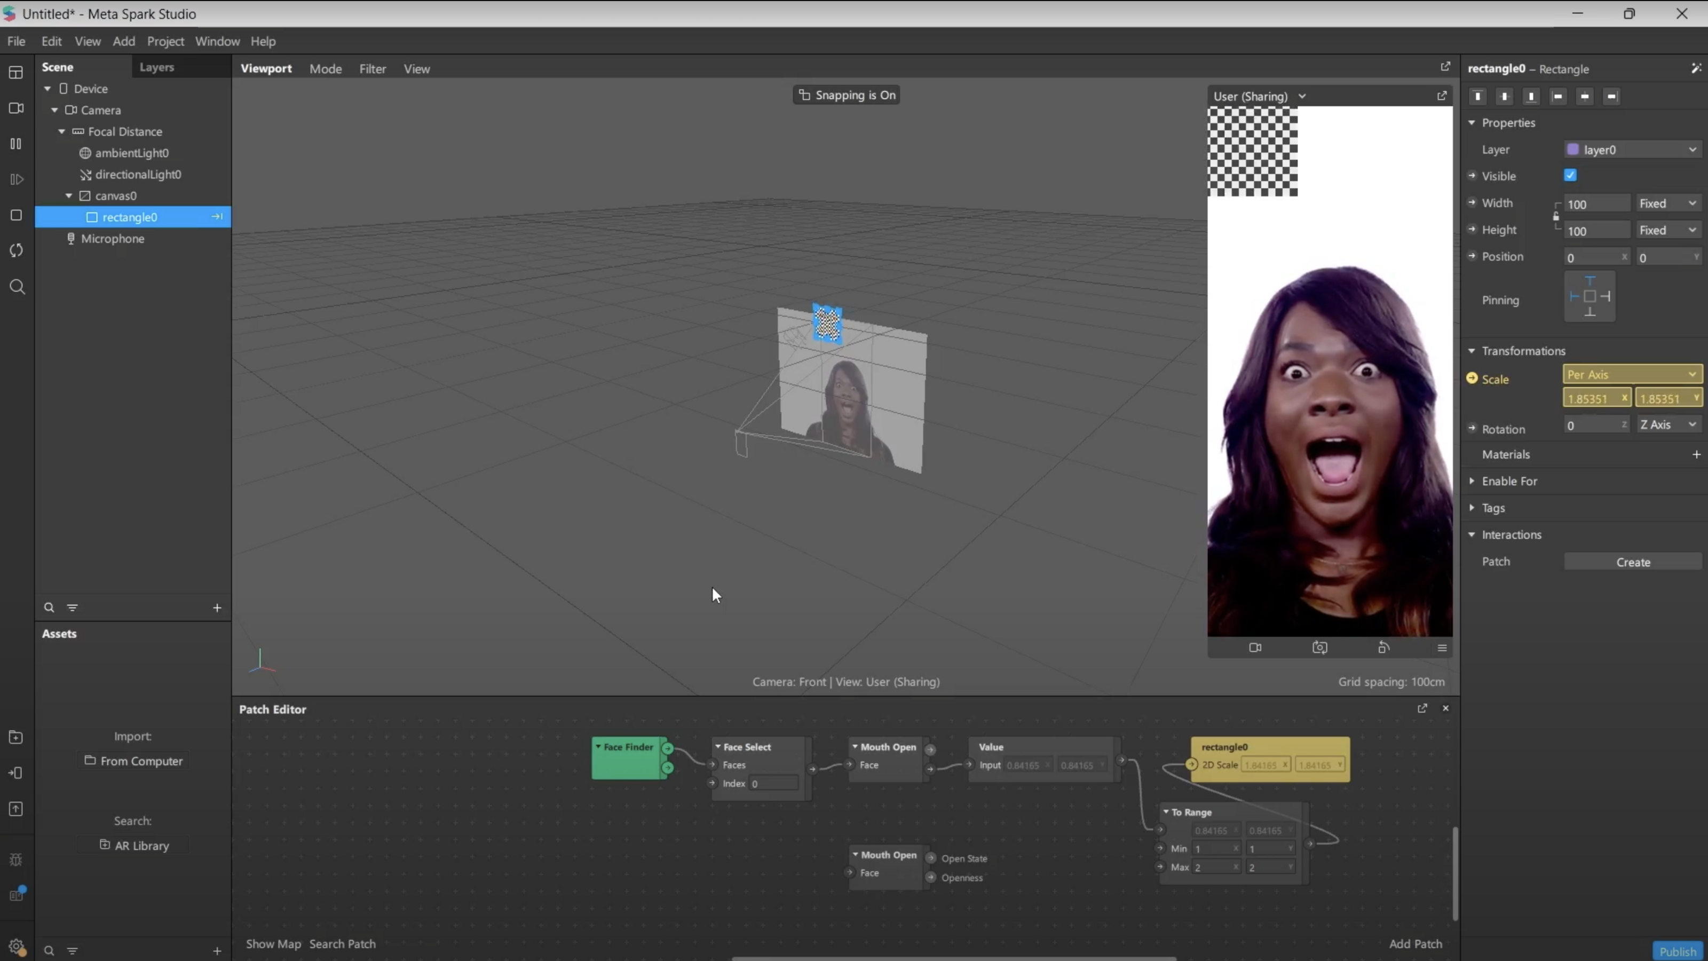Click the align-right icon above Properties panel
Viewport: 1708px width, 961px height.
click(1612, 96)
